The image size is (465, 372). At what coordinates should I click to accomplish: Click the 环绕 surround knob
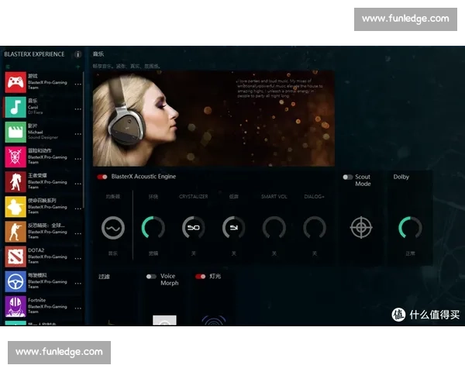(x=153, y=228)
